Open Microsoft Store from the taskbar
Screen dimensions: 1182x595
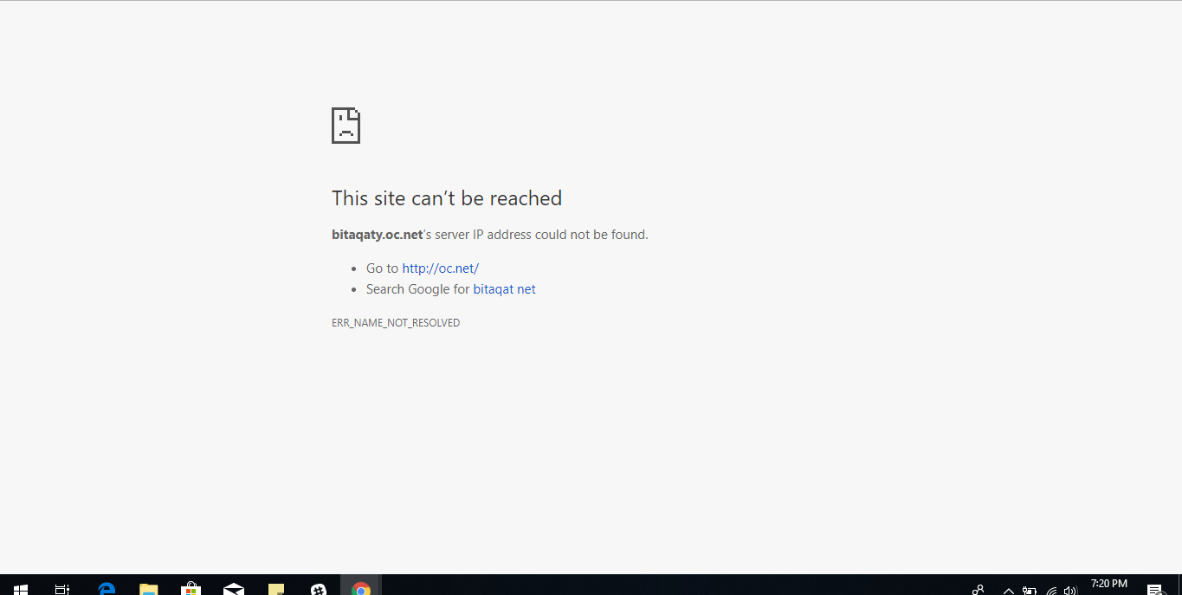tap(191, 588)
